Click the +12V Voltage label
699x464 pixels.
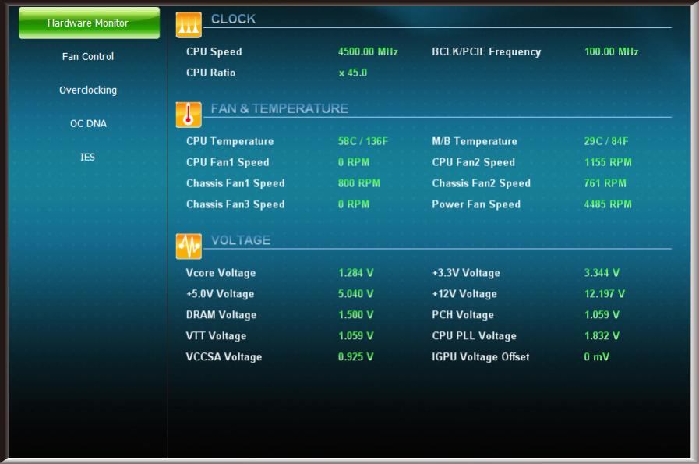tap(464, 294)
